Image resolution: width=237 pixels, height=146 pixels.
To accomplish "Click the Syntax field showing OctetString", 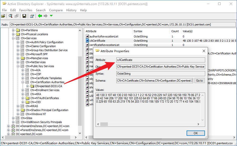I will (x=161, y=74).
